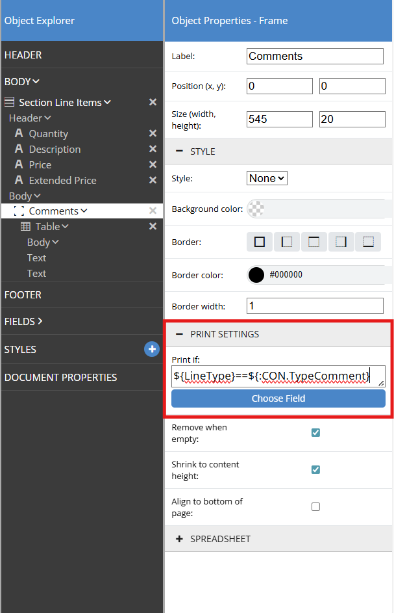Open the Style dropdown set to None
The image size is (394, 613).
[x=267, y=178]
